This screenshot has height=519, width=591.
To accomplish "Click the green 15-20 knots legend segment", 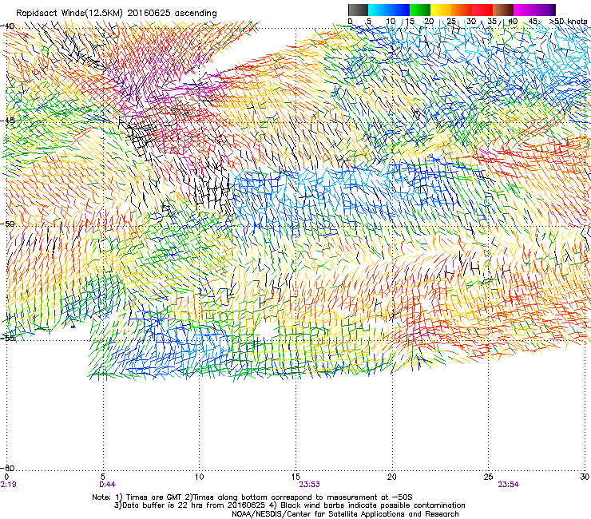I will pos(420,10).
